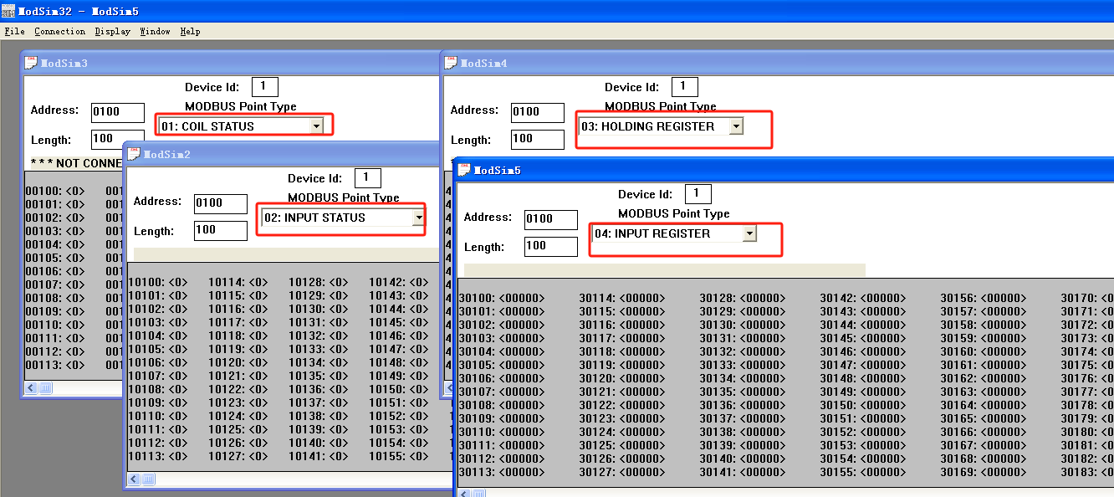Select the ModSim3 window title bar
Screen dimensions: 1114x497
point(229,63)
